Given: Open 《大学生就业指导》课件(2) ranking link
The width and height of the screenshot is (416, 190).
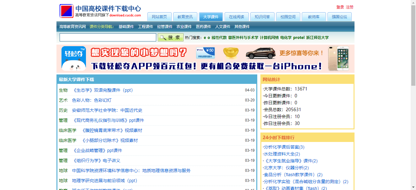Looking at the screenshot, I should point(291,161).
